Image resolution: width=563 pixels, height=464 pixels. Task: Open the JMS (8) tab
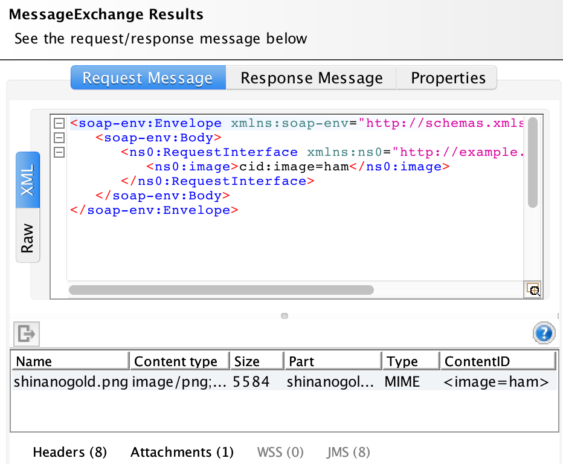(349, 452)
